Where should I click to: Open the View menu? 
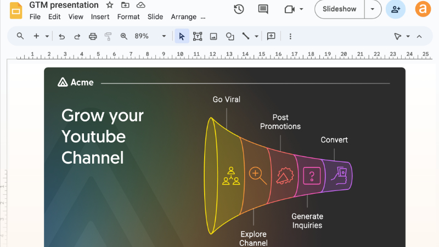click(76, 17)
